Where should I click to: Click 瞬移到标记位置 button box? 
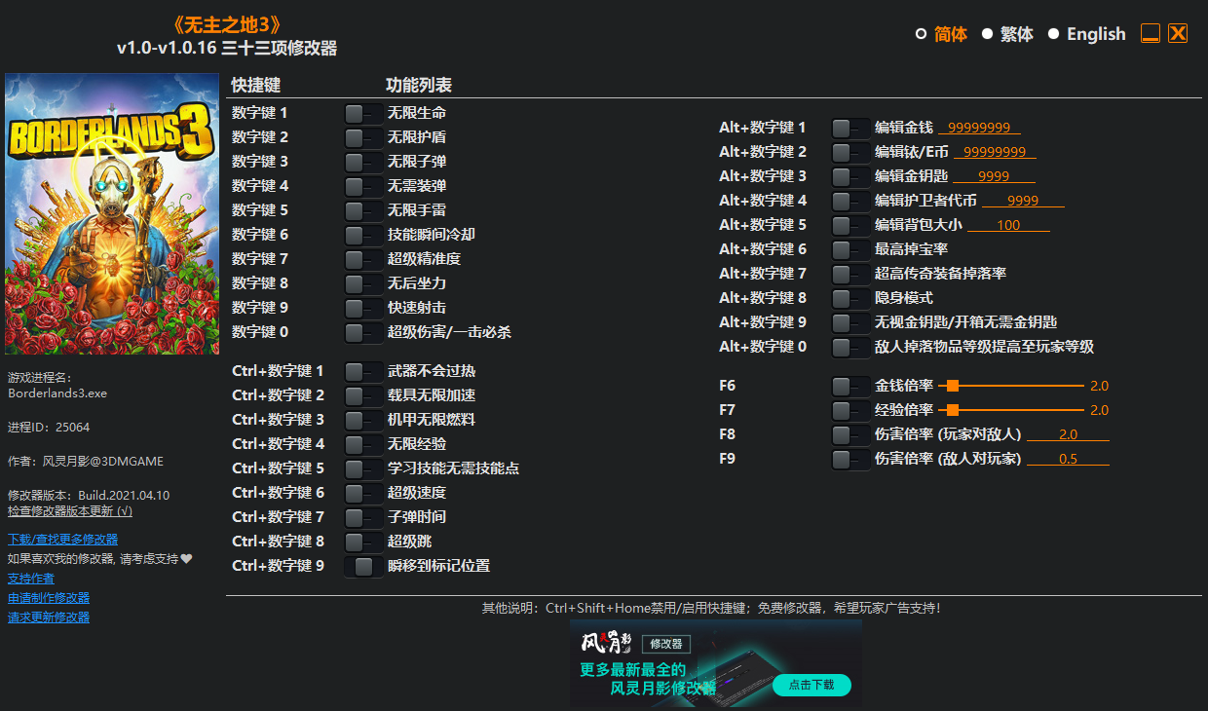(x=363, y=566)
